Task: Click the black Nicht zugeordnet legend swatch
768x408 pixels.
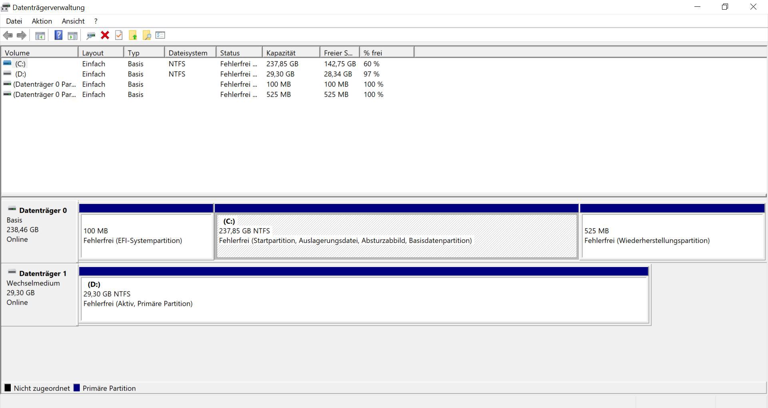Action: 8,388
